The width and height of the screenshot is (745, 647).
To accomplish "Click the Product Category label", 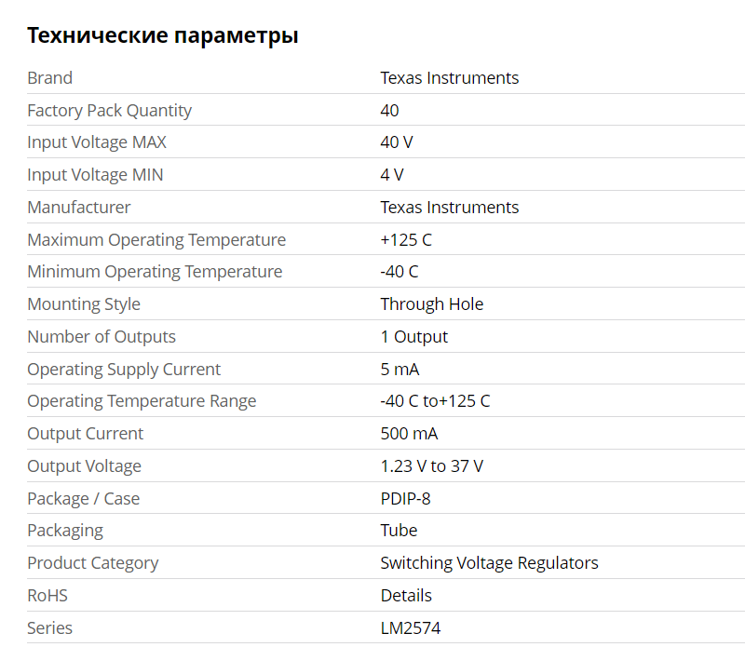I will [x=92, y=563].
